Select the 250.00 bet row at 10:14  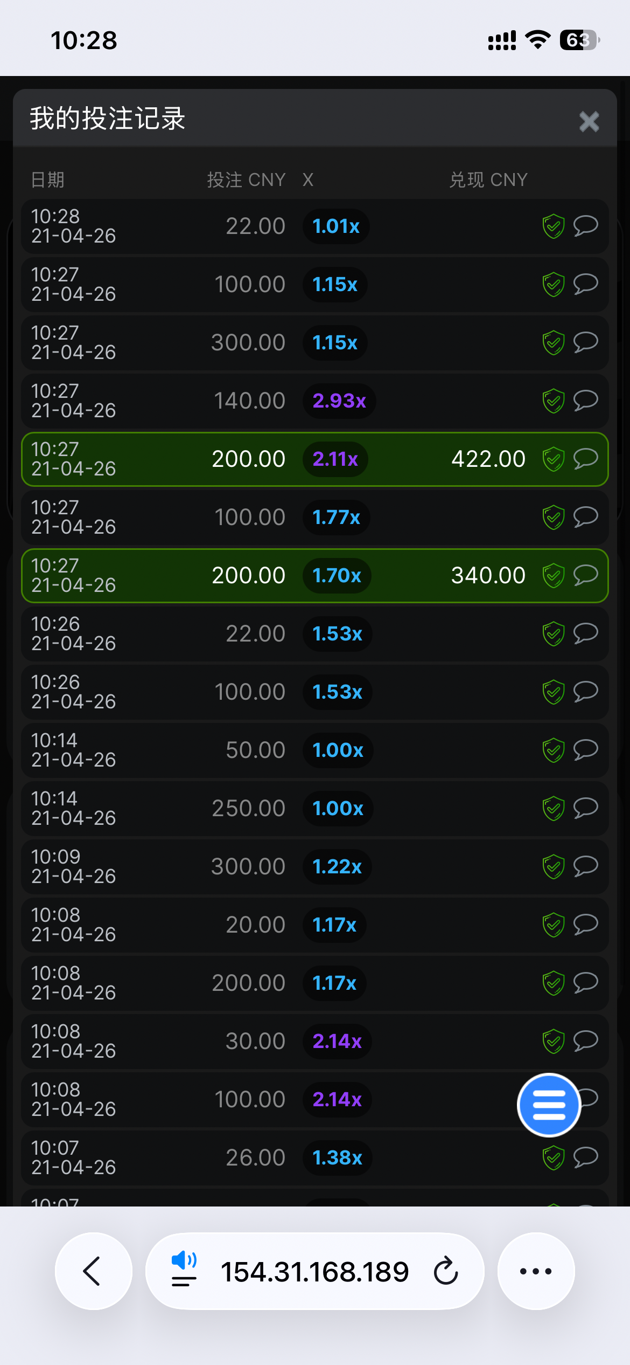(x=162, y=809)
